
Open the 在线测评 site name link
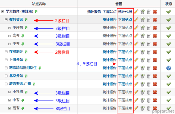coord(16,52)
